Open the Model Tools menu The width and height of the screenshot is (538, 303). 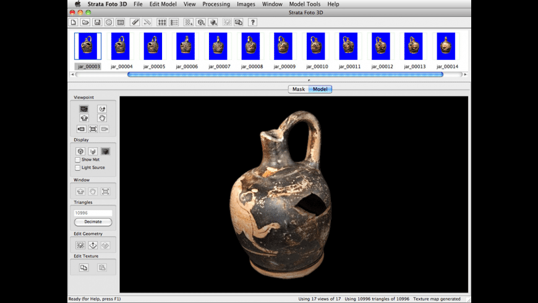click(x=305, y=4)
